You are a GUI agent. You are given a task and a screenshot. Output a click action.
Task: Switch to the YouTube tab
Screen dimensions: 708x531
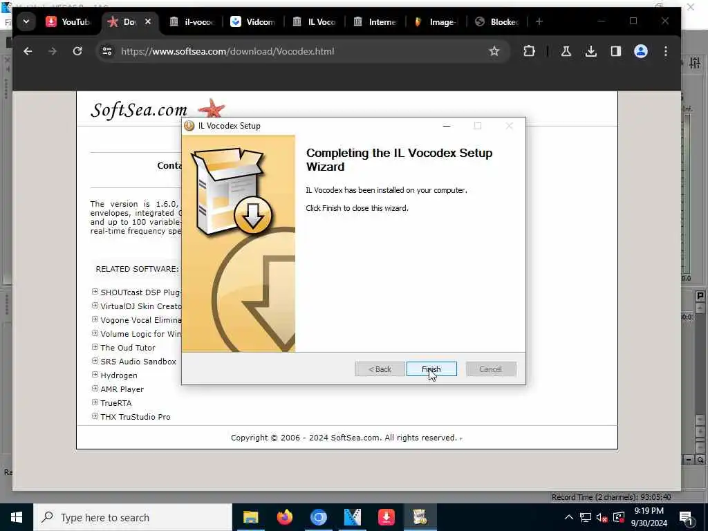[x=68, y=21]
